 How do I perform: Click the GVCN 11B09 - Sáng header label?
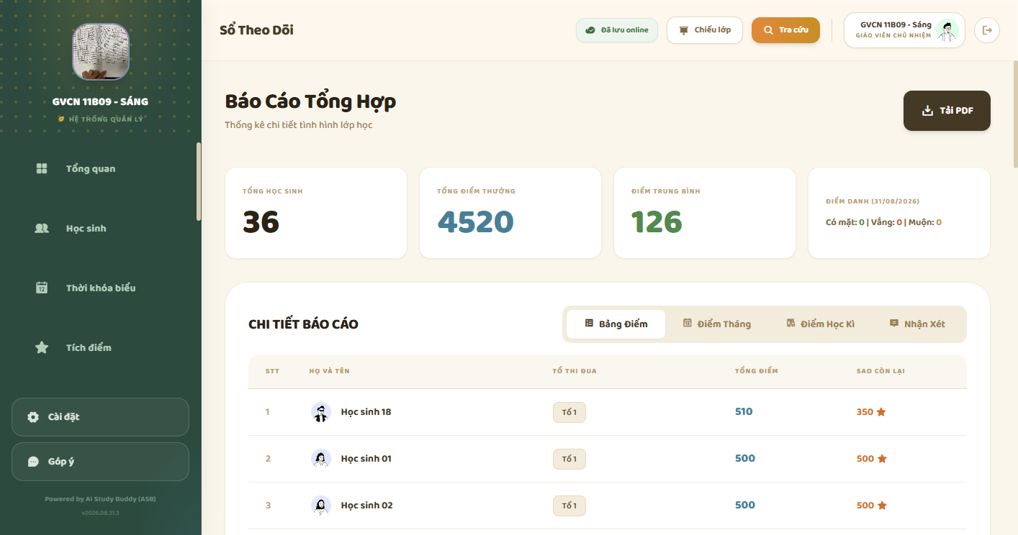[896, 24]
